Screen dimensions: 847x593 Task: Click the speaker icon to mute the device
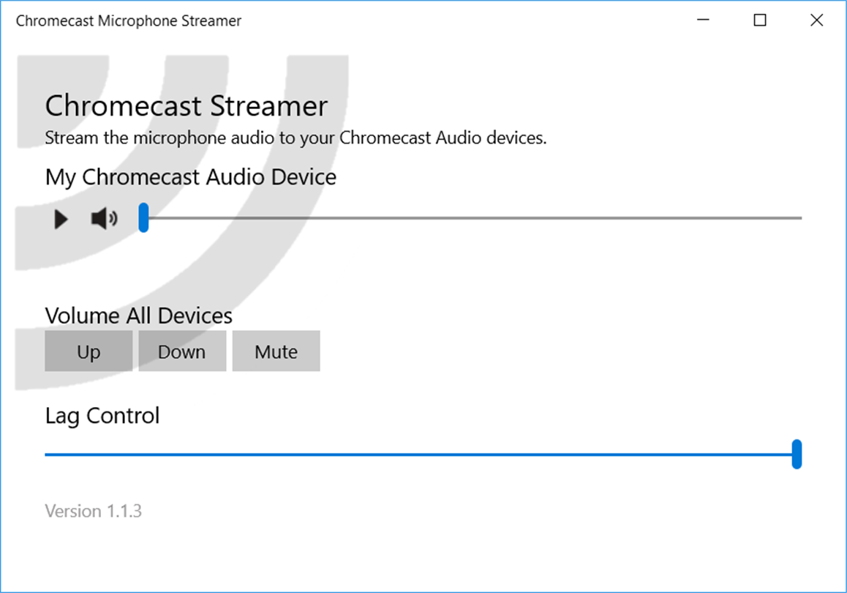(104, 218)
